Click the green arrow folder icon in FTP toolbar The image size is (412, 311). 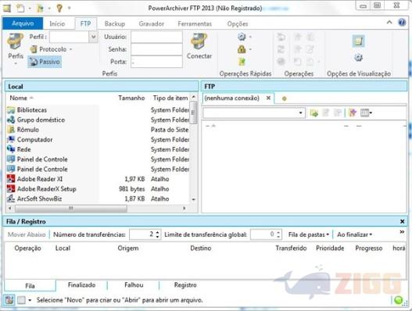(314, 113)
